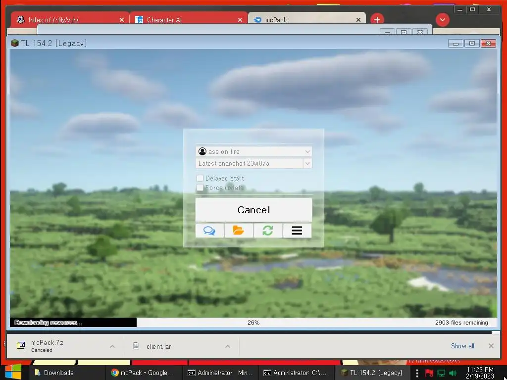Open the tray overflow dots icon
The height and width of the screenshot is (380, 507).
(x=417, y=373)
